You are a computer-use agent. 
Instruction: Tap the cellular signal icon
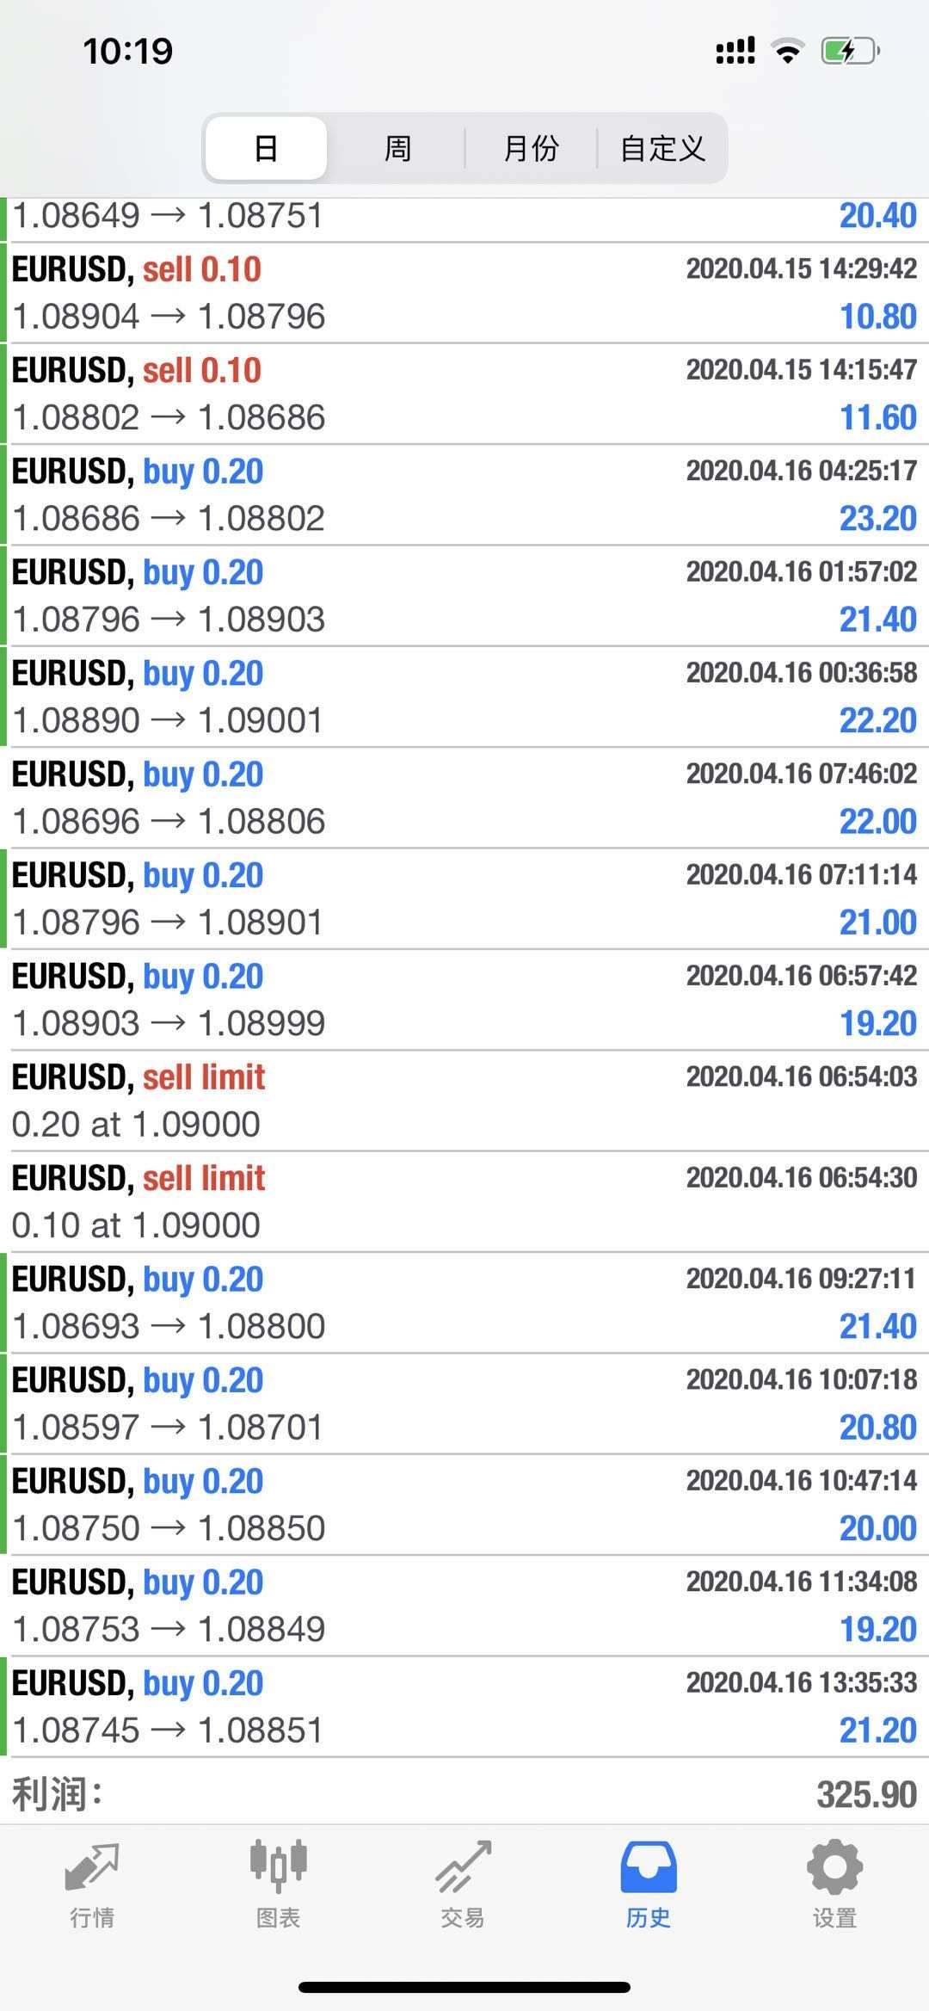(735, 52)
